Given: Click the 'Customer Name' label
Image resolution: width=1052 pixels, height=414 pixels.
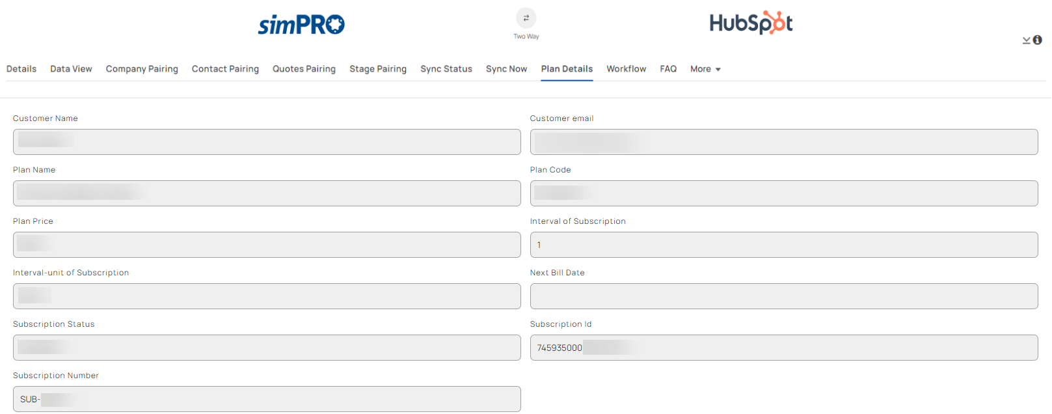Looking at the screenshot, I should [x=46, y=118].
